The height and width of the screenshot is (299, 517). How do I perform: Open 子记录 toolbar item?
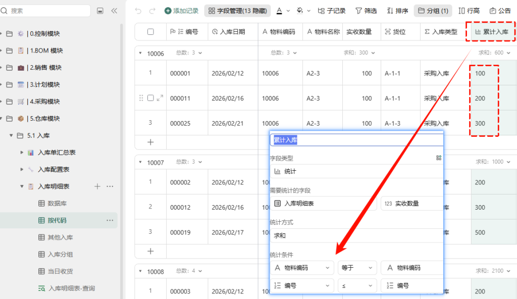pos(331,11)
